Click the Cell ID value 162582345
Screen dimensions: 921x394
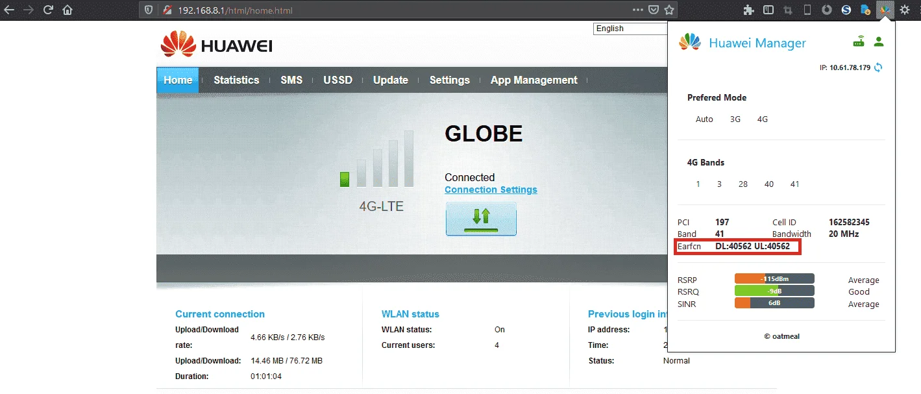point(849,222)
